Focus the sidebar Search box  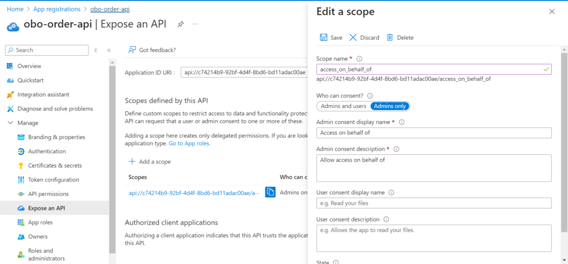pyautogui.click(x=47, y=50)
